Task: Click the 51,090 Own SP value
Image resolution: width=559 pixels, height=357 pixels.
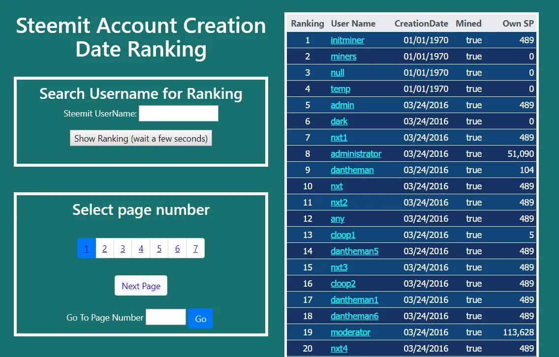Action: tap(521, 154)
